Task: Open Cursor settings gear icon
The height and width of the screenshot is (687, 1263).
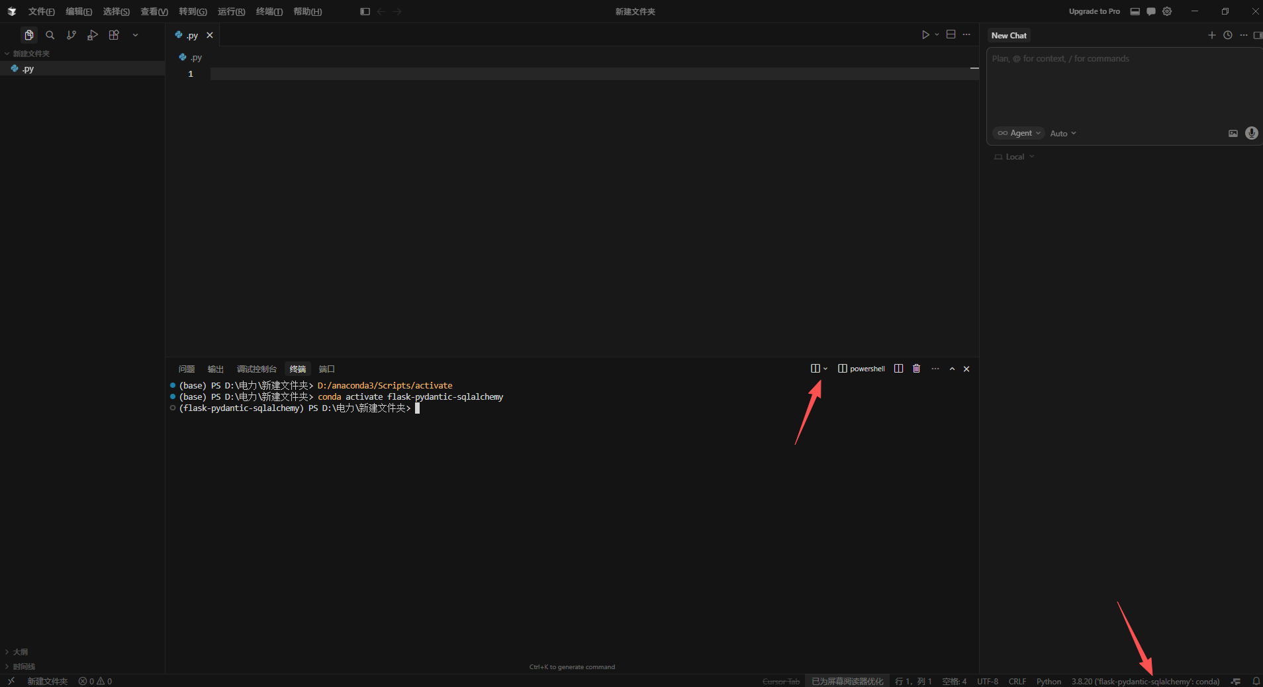Action: coord(1167,11)
